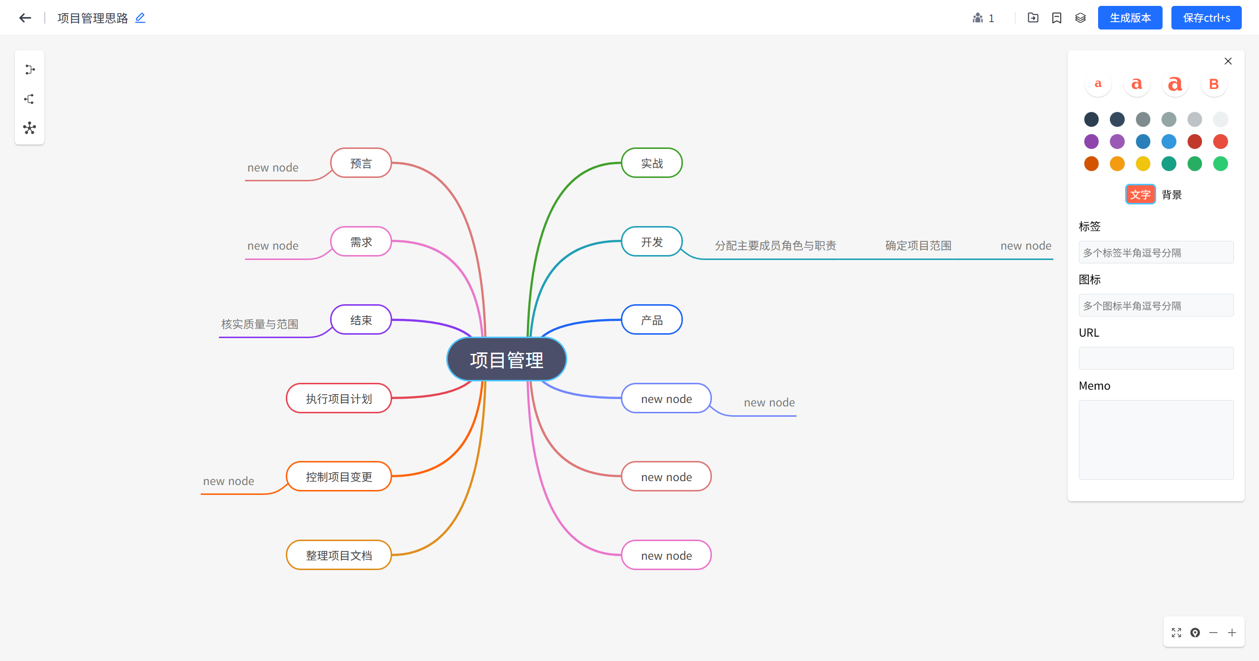Click the 标签 tags input field
This screenshot has height=661, width=1259.
[1156, 252]
